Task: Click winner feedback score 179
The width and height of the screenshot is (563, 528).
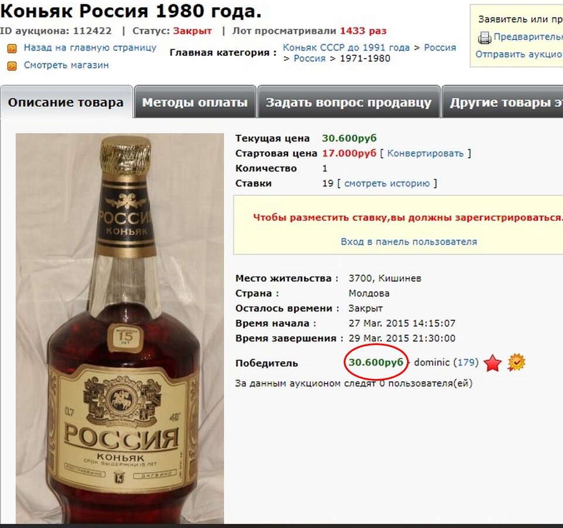Action: coord(466,362)
